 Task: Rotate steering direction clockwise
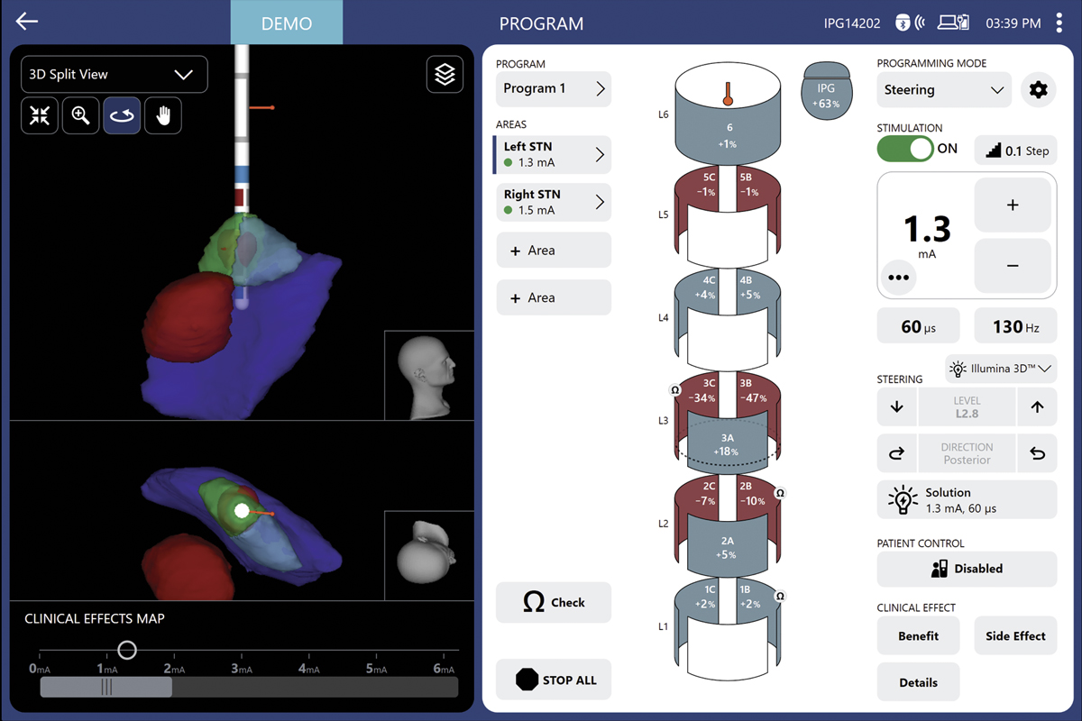pos(896,453)
